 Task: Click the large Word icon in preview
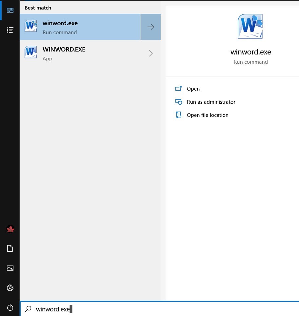250,26
